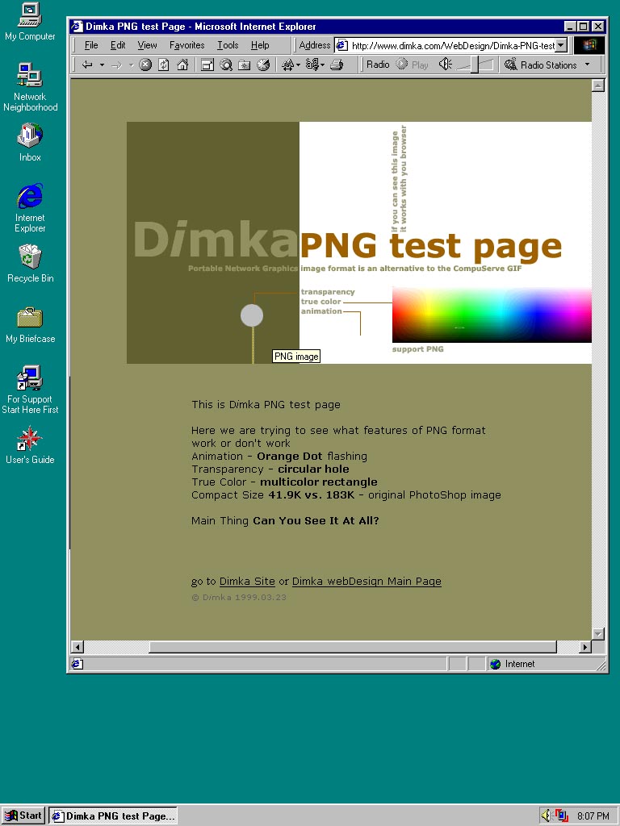
Task: Open the Forward button history dropdown
Action: [132, 65]
